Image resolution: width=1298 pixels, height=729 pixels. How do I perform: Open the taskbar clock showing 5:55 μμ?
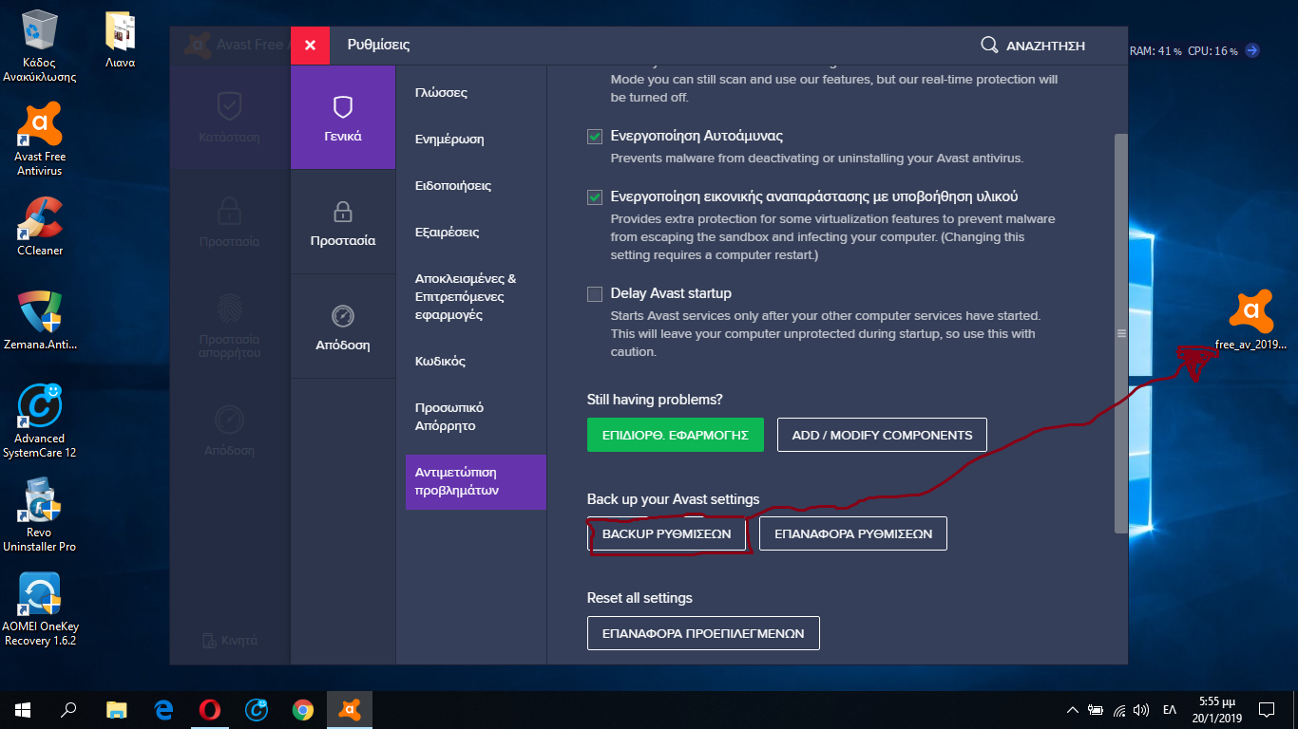pos(1219,709)
